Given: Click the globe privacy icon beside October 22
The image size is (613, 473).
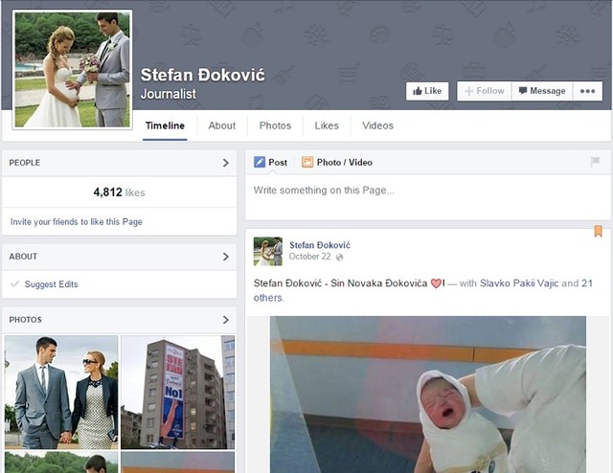Looking at the screenshot, I should 339,258.
